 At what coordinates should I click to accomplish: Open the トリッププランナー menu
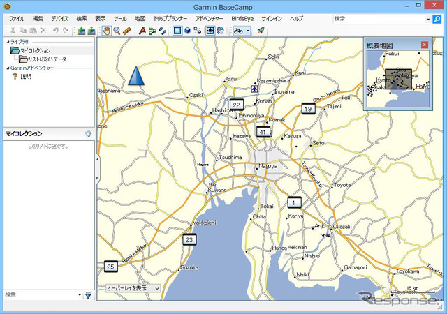pyautogui.click(x=170, y=19)
